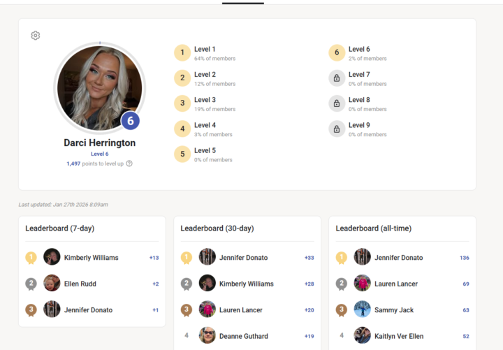Click bronze medal in 30-day leaderboard
Image resolution: width=503 pixels, height=350 pixels.
[187, 310]
